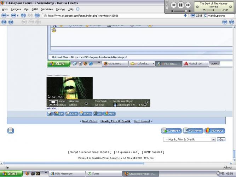Expand the forward button history dropdown arrow
Viewport: 236px width, 177px height.
pos(18,16)
